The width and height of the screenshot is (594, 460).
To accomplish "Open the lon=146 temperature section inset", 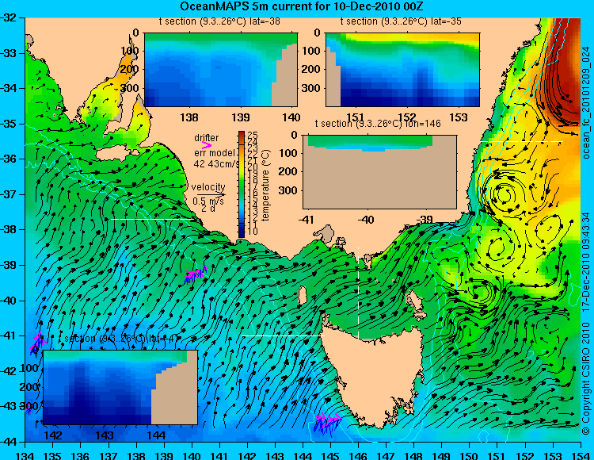I will click(x=380, y=172).
